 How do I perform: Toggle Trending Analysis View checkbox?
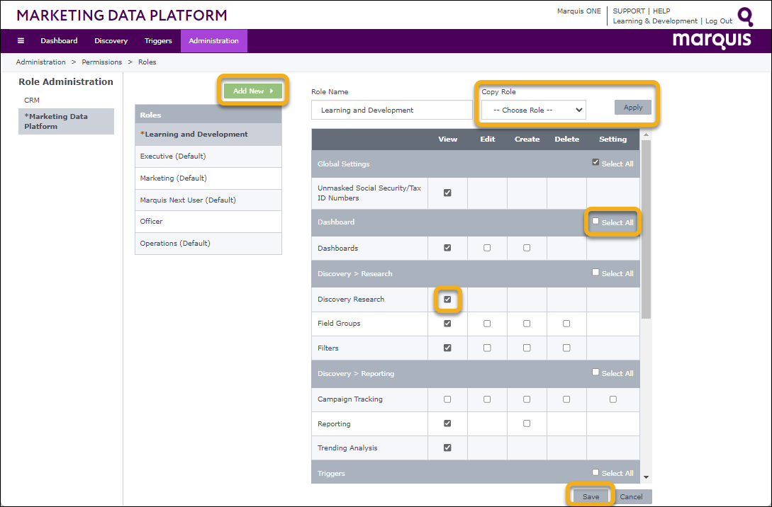point(447,448)
